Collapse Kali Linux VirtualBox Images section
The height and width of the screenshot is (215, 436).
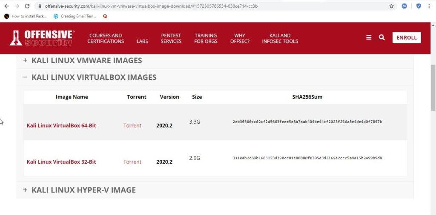tap(215, 77)
